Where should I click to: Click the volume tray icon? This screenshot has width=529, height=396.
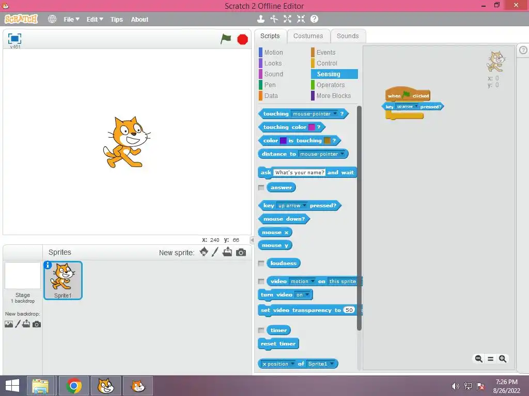pyautogui.click(x=455, y=386)
